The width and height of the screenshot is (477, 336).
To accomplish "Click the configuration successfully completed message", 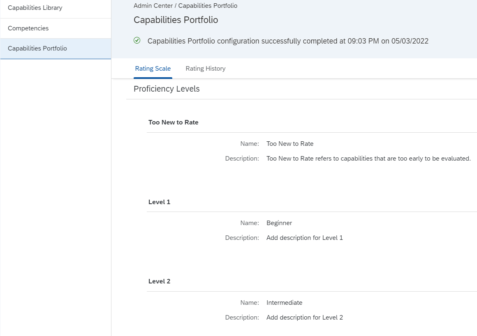I will 288,41.
